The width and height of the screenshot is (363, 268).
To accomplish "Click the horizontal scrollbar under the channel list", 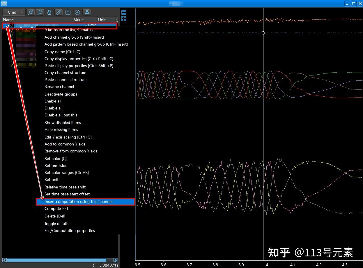I will coord(56,260).
